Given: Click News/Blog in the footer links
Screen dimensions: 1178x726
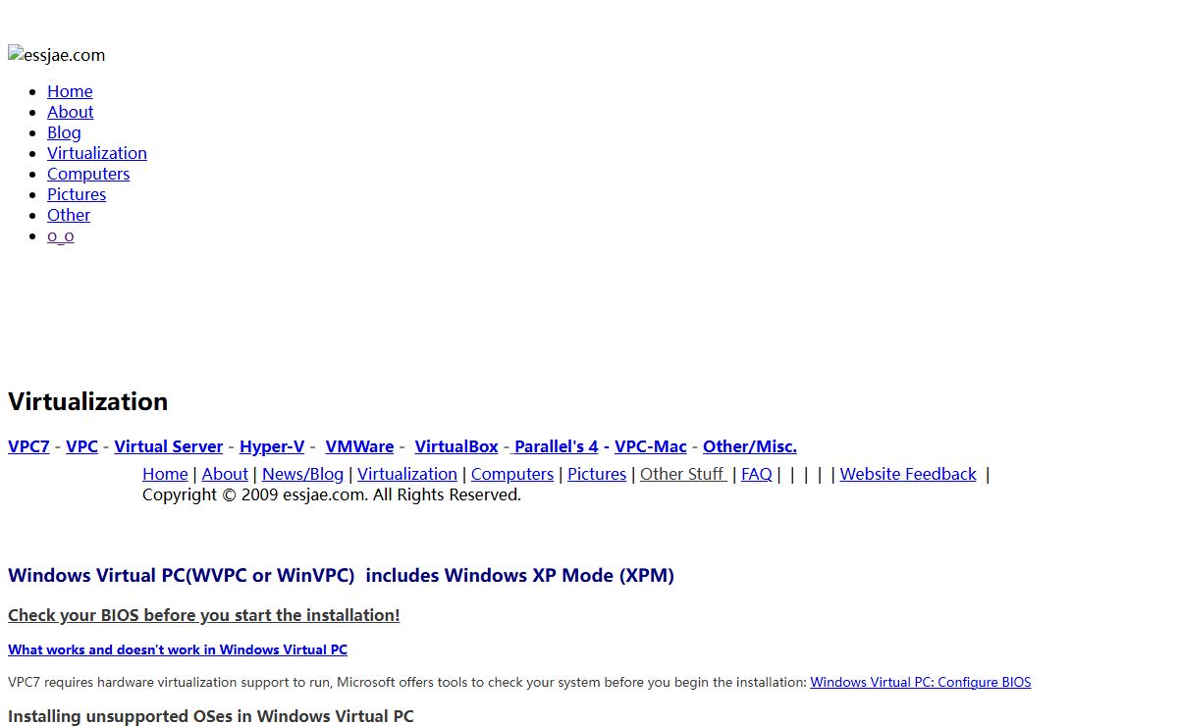Looking at the screenshot, I should [x=302, y=474].
